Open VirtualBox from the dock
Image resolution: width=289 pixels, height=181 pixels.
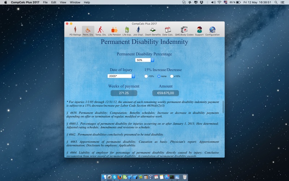(151, 177)
